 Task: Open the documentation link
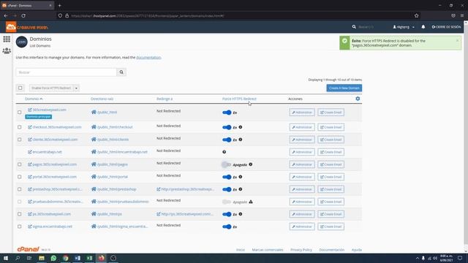pyautogui.click(x=148, y=57)
